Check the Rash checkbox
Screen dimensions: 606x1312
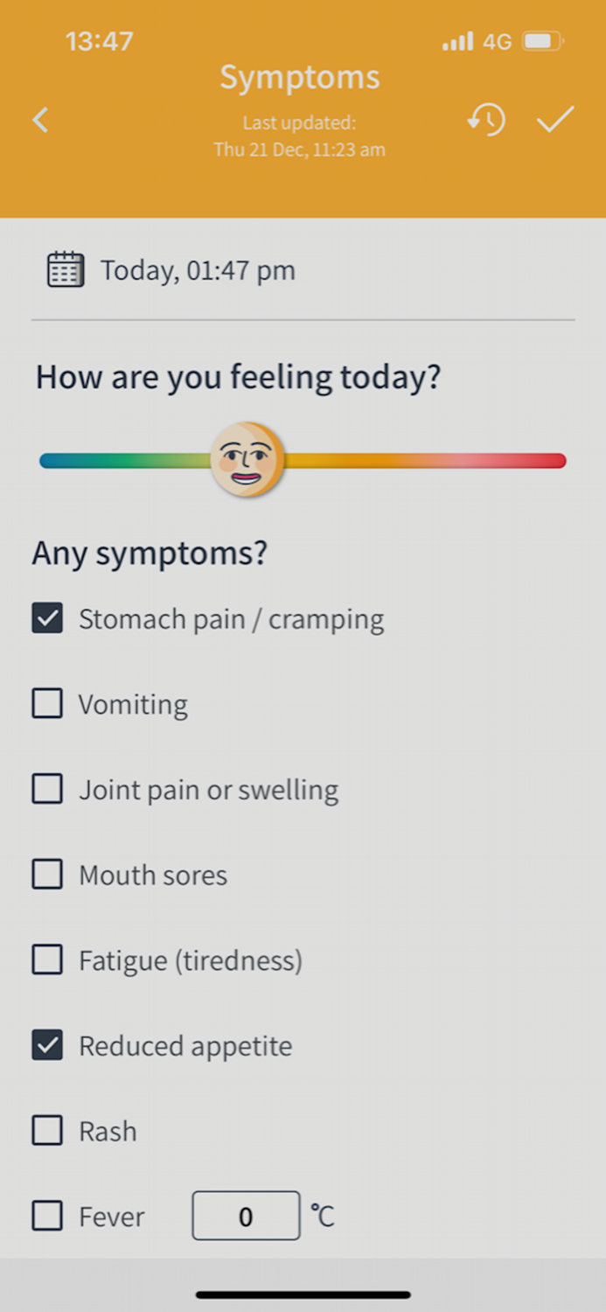point(47,1130)
